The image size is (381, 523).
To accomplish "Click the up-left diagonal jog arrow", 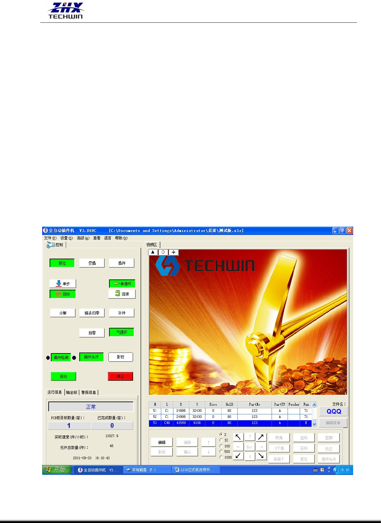I will coord(238,437).
